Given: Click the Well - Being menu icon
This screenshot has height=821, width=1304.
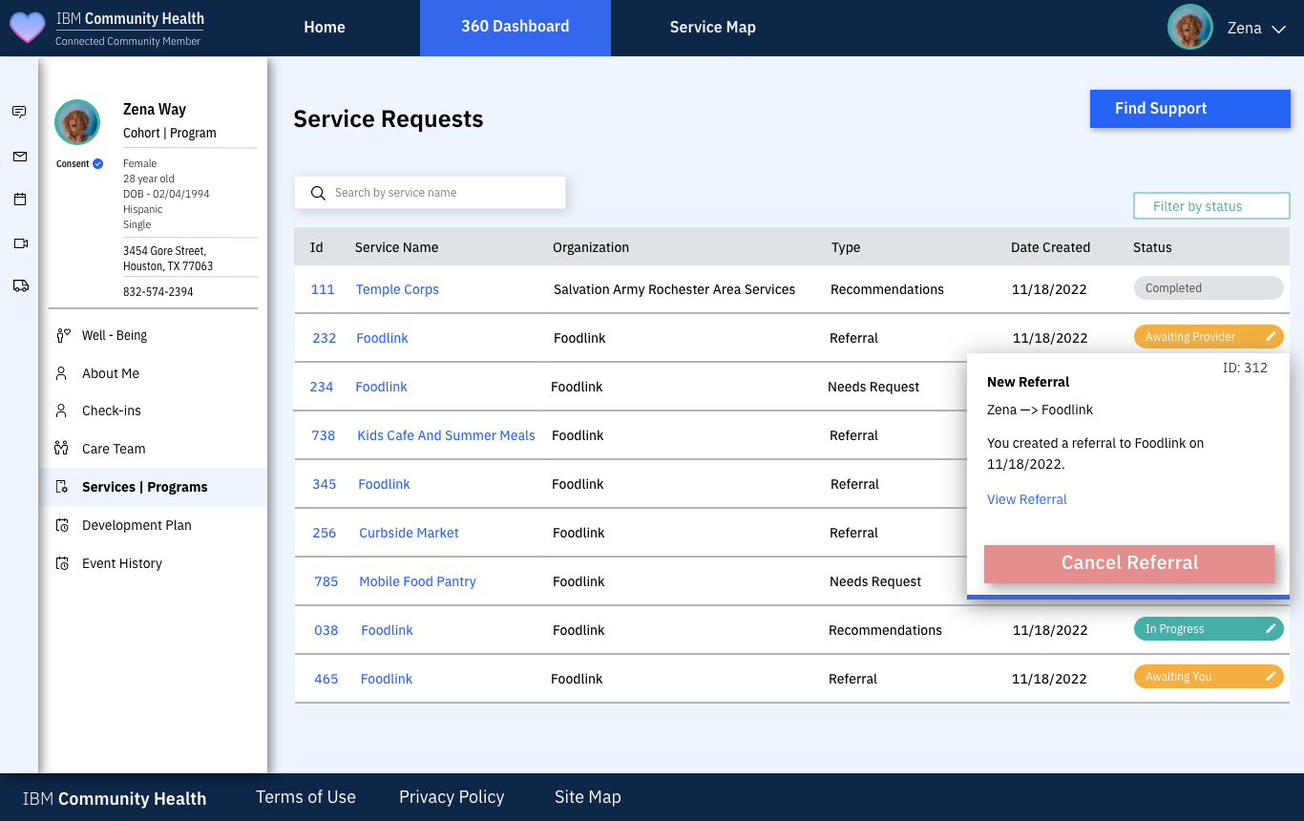Looking at the screenshot, I should click(x=64, y=335).
